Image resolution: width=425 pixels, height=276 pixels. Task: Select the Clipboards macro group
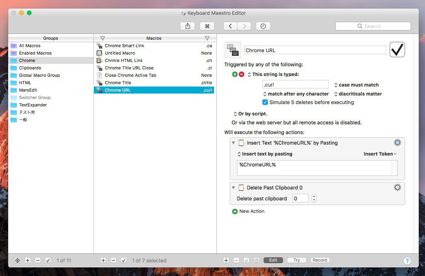pos(30,68)
